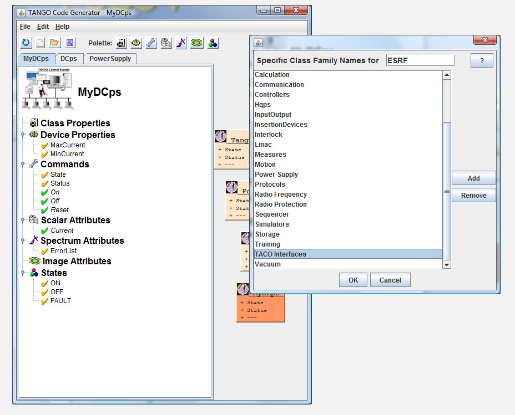Select Vacuum in family list
515x415 pixels.
(348, 264)
